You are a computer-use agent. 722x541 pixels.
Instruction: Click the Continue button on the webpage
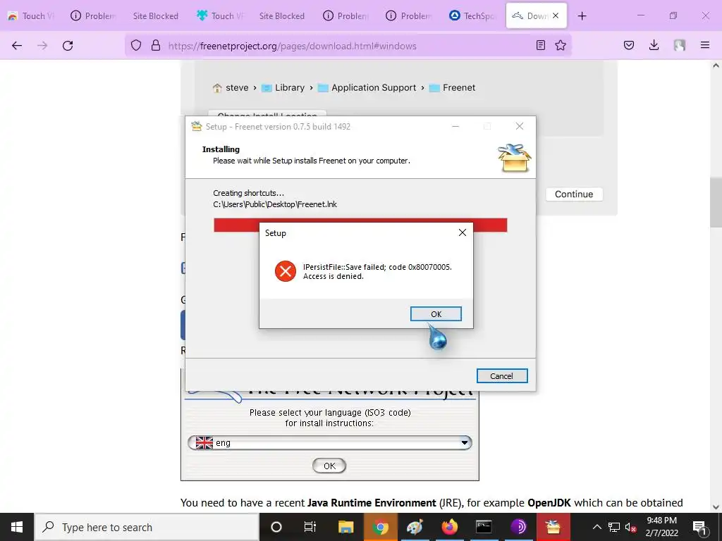click(574, 194)
